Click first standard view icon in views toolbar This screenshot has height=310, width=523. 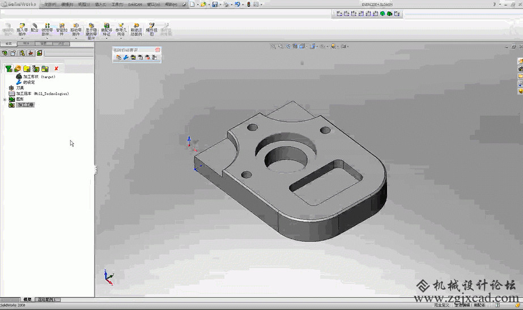click(339, 14)
